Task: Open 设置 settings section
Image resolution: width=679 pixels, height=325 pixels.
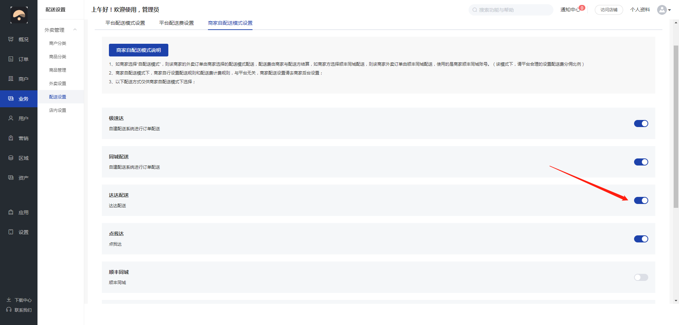Action: tap(19, 232)
